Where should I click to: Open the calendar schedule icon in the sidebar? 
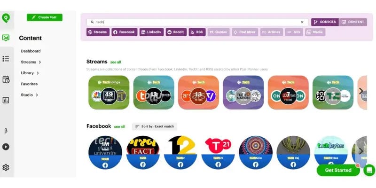[6, 79]
